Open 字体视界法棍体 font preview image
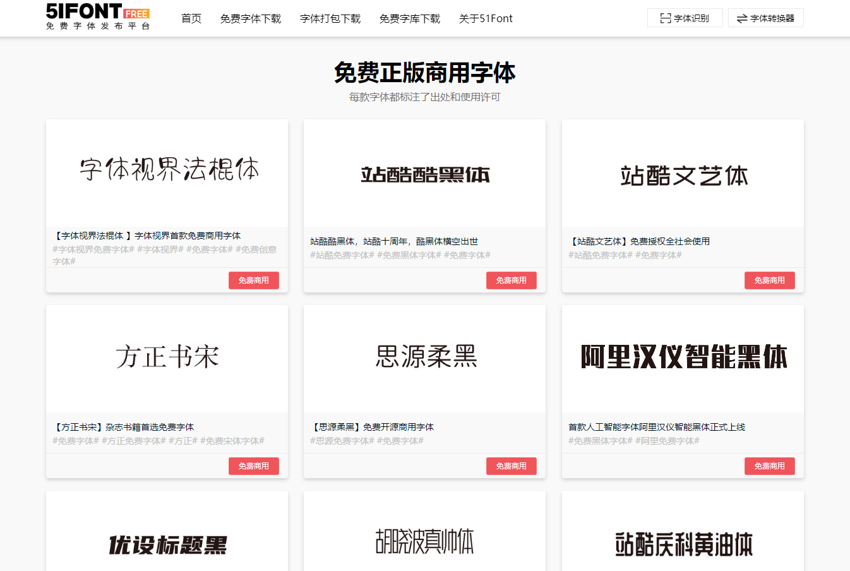 point(167,173)
